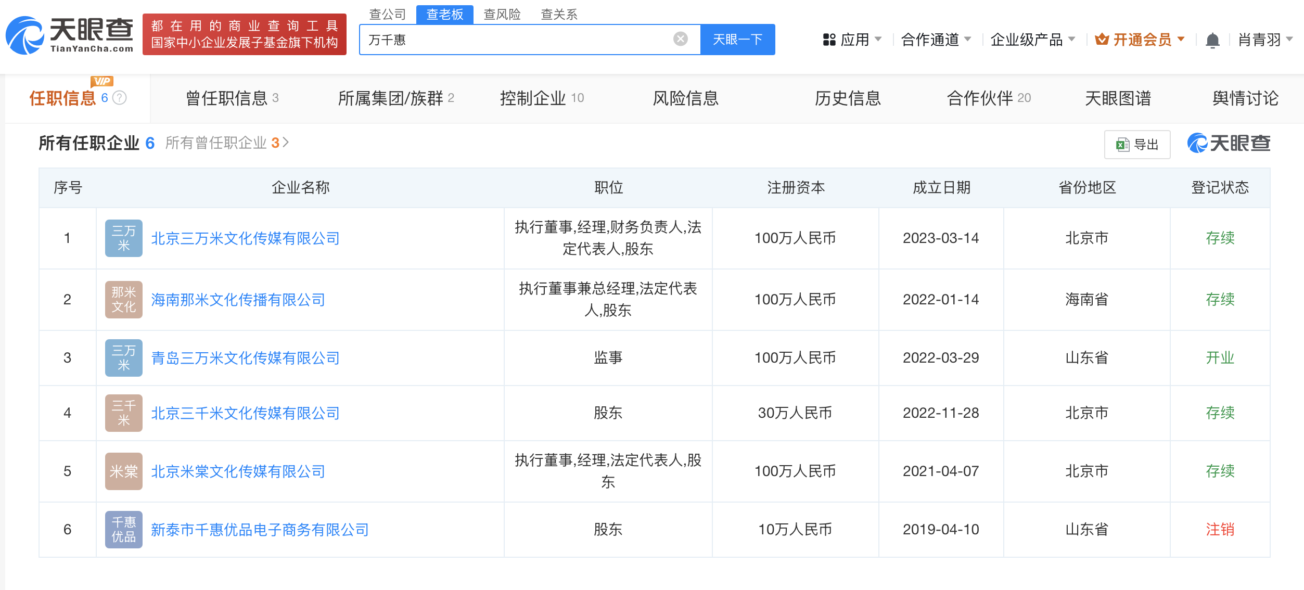Click the TianYanCha logo in header
The image size is (1304, 590).
[x=70, y=35]
